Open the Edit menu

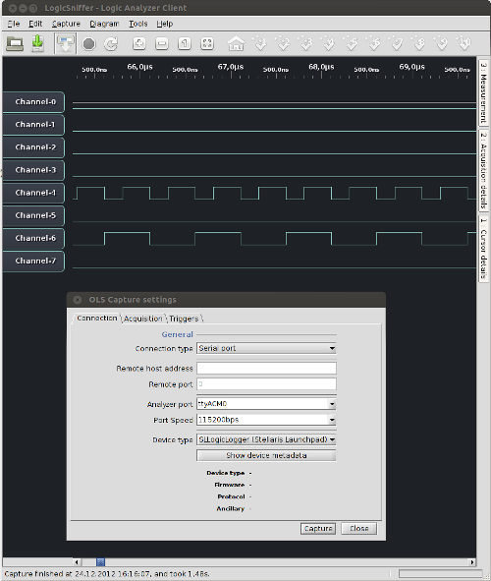click(x=35, y=24)
